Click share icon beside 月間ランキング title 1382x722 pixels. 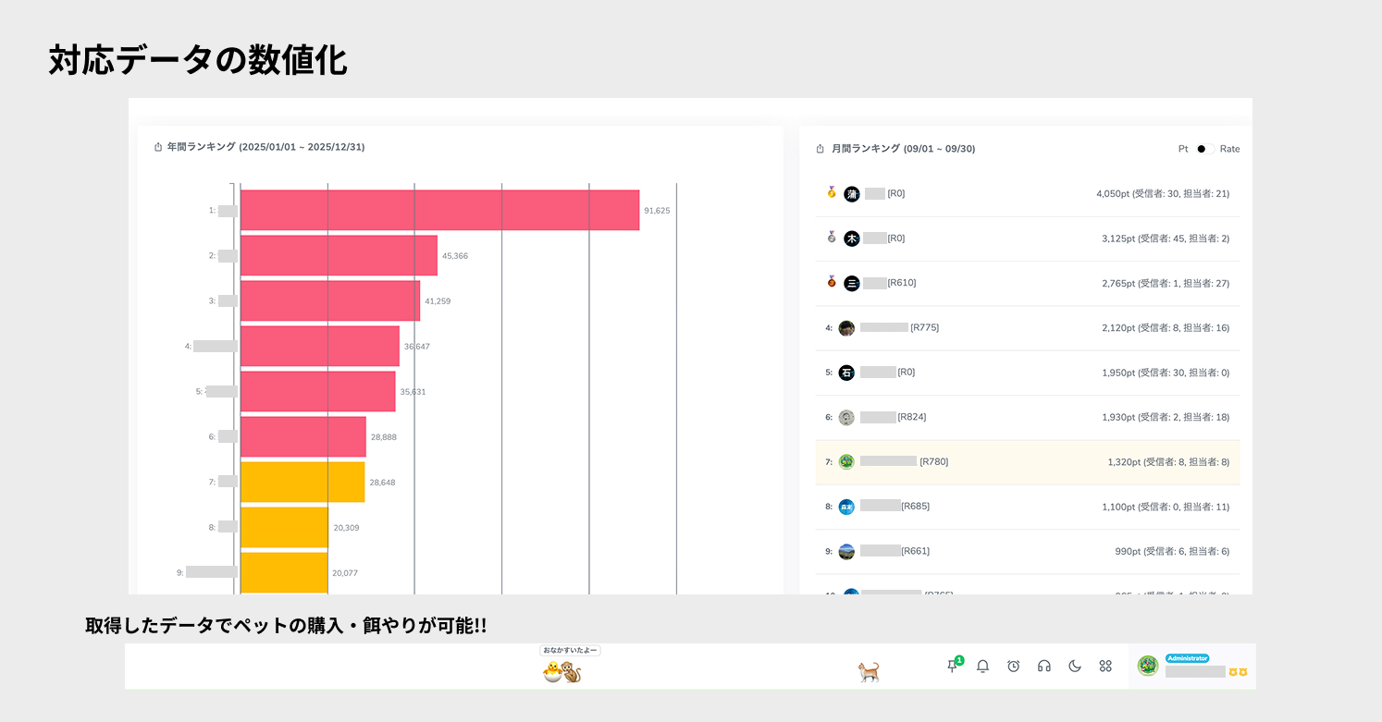pyautogui.click(x=820, y=149)
